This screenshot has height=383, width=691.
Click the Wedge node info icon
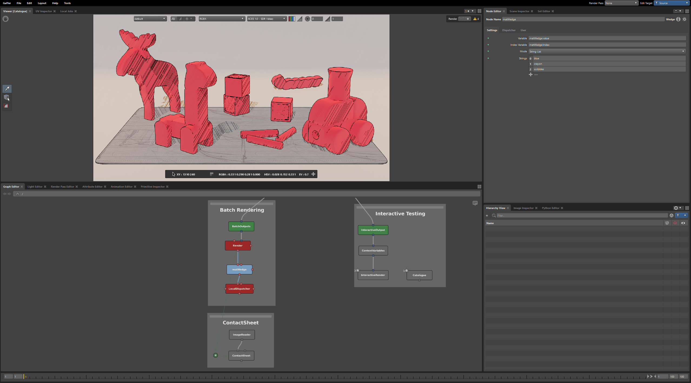click(678, 19)
